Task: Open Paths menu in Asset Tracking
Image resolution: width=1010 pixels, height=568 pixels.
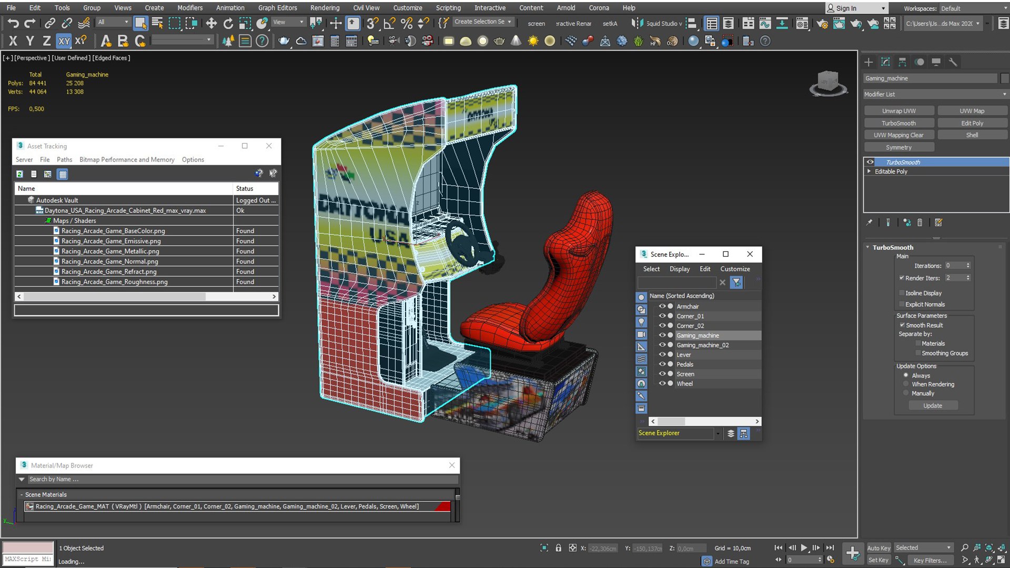Action: [x=64, y=160]
